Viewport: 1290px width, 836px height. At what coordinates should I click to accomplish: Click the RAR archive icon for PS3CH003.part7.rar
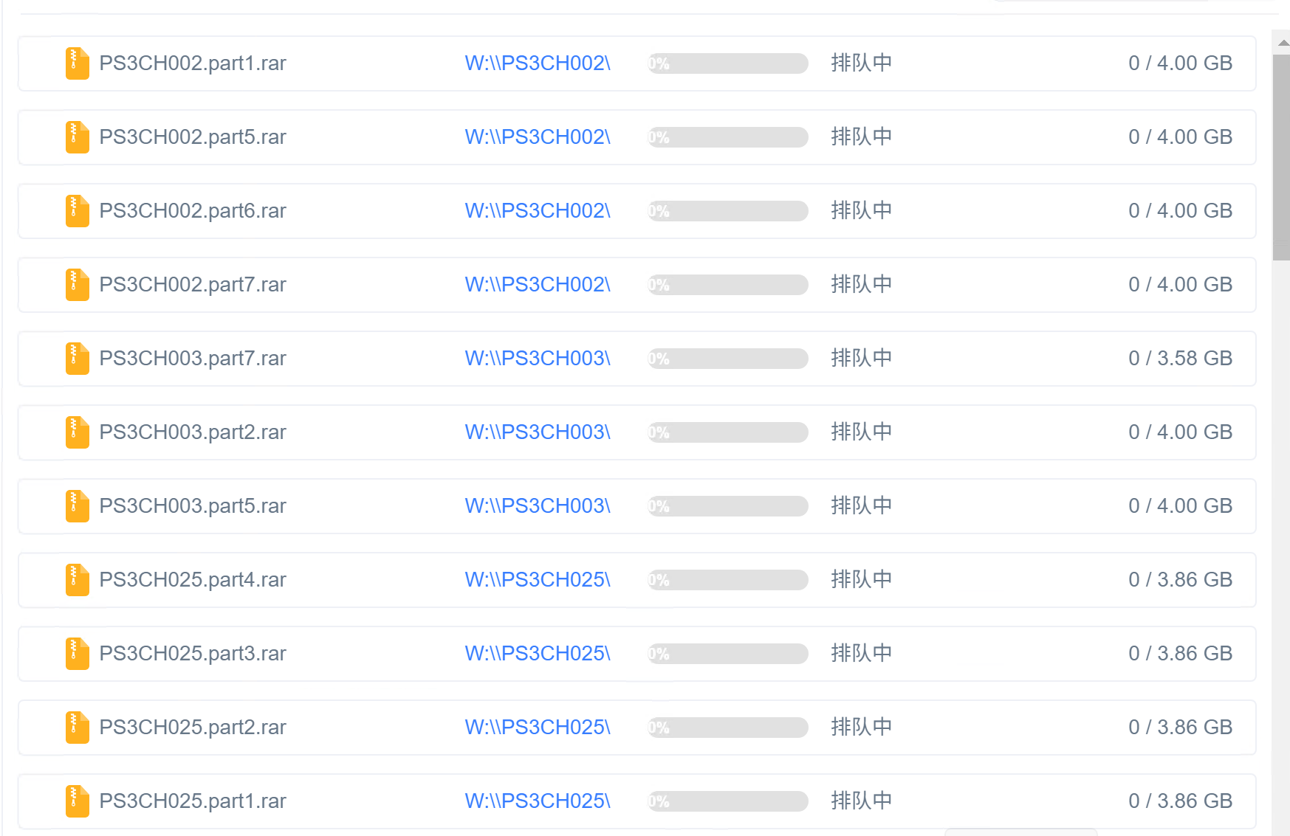click(x=76, y=359)
